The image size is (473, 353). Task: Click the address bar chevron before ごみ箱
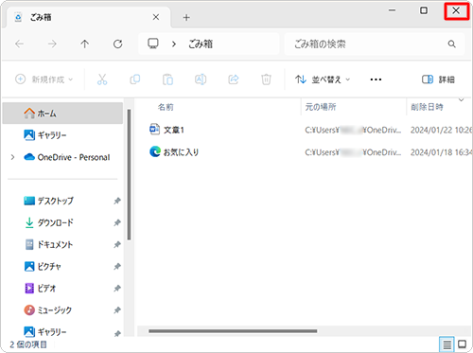[x=174, y=44]
